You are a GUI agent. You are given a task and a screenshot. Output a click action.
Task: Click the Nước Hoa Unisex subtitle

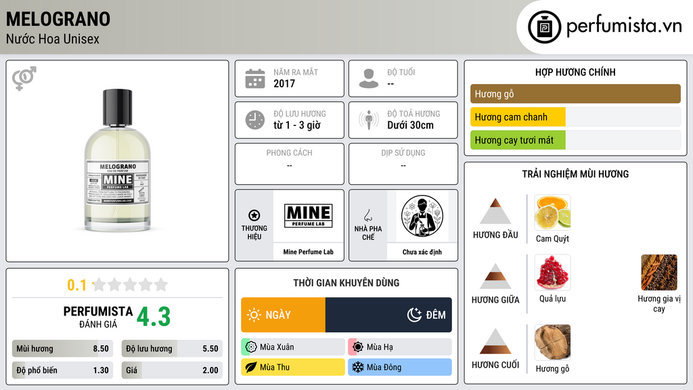[x=53, y=39]
